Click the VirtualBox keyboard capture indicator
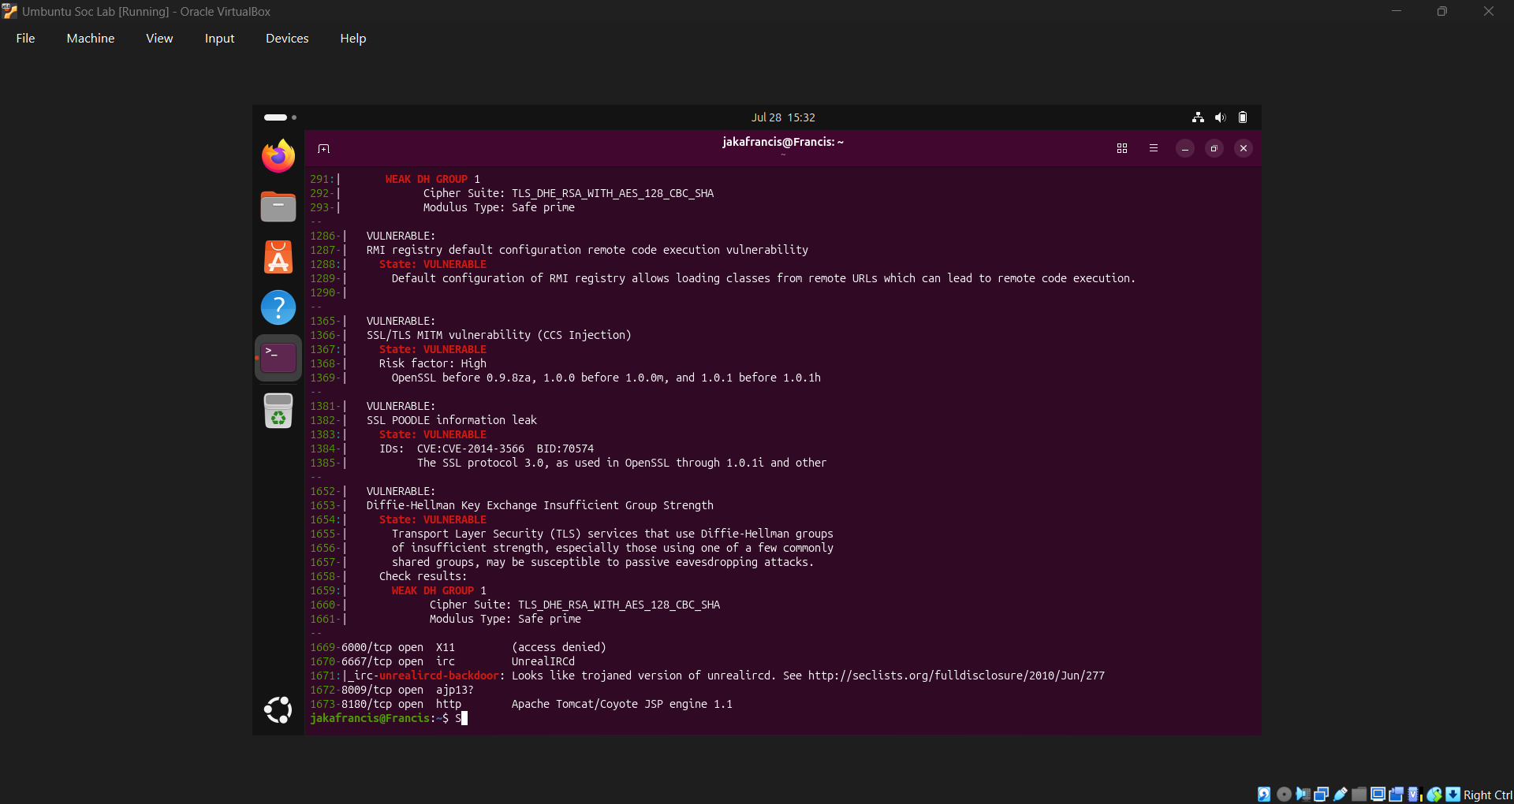This screenshot has width=1514, height=804. (x=1453, y=795)
